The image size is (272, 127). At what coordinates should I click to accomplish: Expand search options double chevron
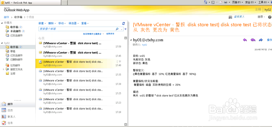click(125, 29)
